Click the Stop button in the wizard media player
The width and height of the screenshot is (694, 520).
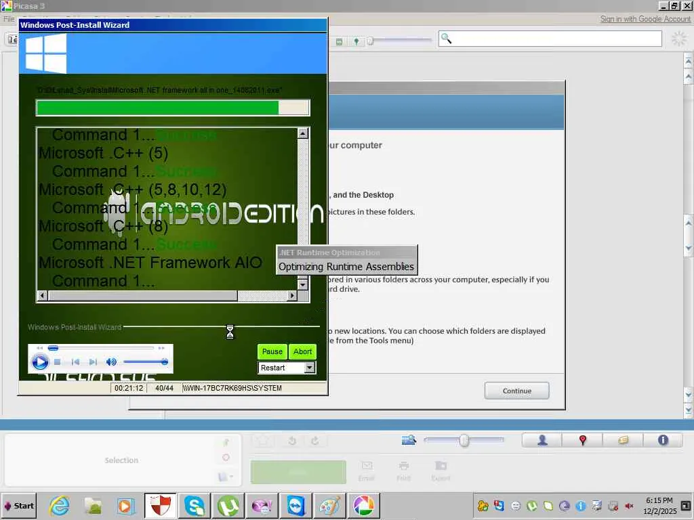point(57,362)
